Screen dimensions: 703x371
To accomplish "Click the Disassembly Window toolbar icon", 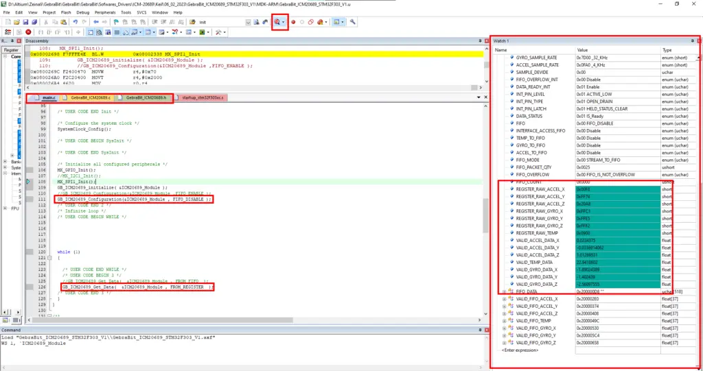I will [x=99, y=32].
